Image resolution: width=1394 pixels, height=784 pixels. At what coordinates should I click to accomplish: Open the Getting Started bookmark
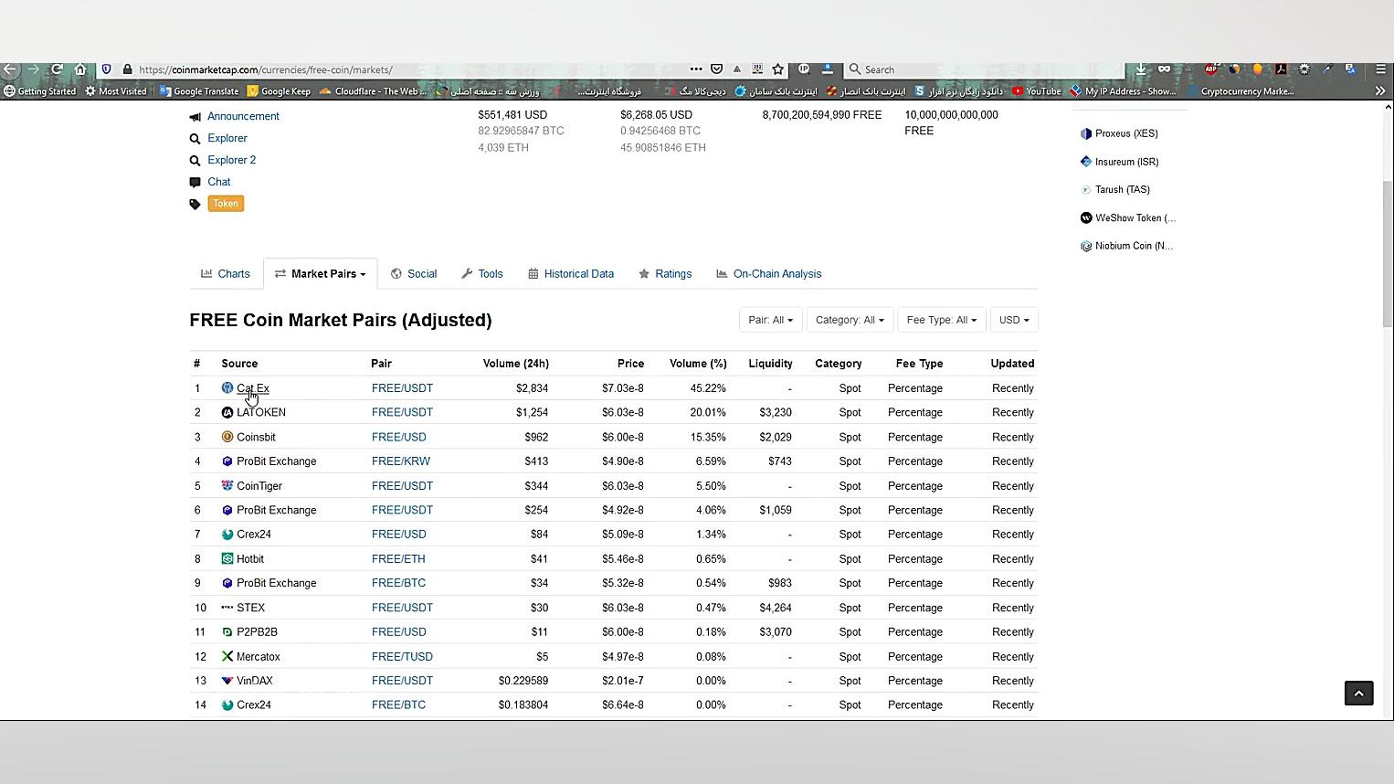(x=39, y=91)
